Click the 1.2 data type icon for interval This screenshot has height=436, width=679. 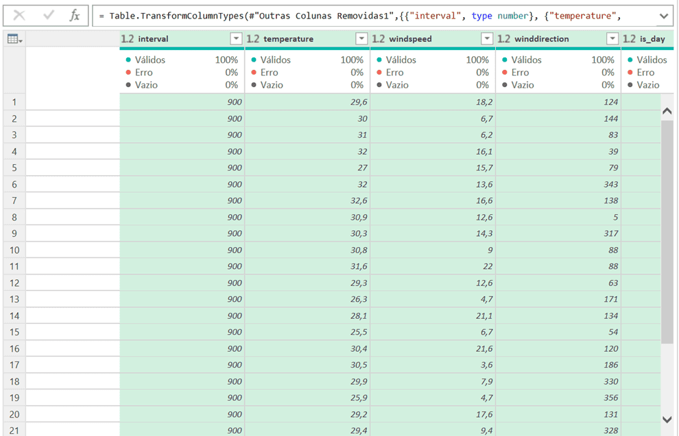click(128, 39)
